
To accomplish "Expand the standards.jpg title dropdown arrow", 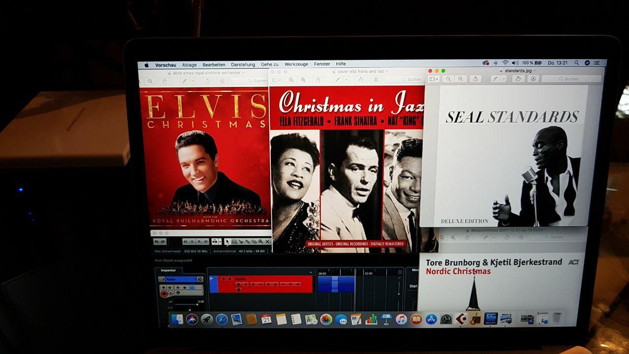I will pos(534,71).
